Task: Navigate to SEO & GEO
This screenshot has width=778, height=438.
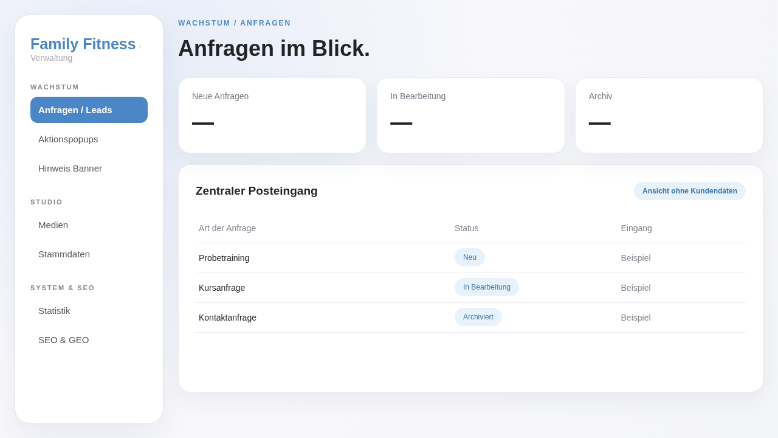Action: point(89,339)
